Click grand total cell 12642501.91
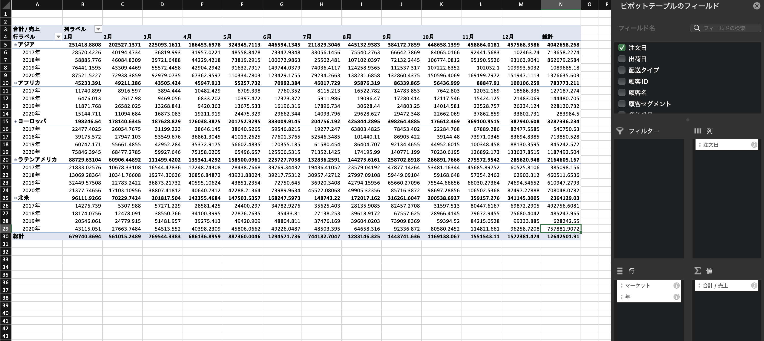The height and width of the screenshot is (341, 764). 561,236
